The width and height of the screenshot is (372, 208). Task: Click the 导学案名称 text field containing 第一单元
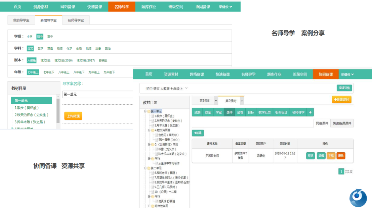point(97,95)
